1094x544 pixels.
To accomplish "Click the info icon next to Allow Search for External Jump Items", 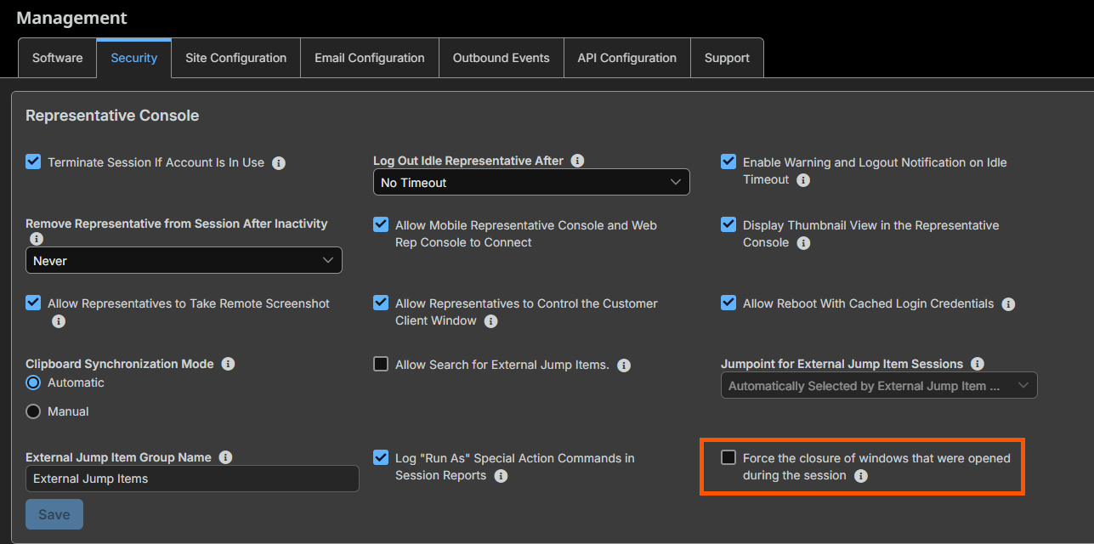I will [624, 365].
